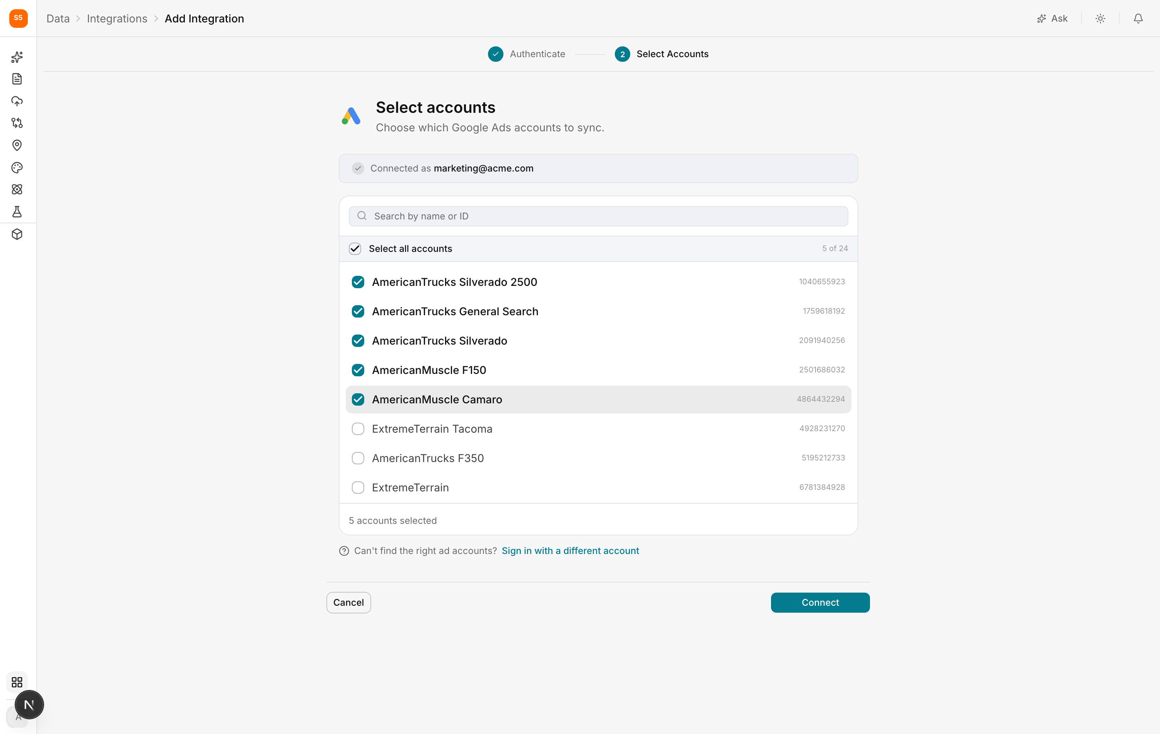The width and height of the screenshot is (1160, 734).
Task: Open the flask experiments icon in sidebar
Action: 17,212
